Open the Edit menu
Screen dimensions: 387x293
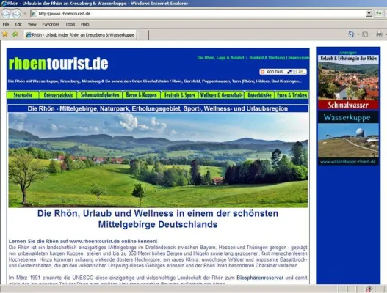point(18,24)
